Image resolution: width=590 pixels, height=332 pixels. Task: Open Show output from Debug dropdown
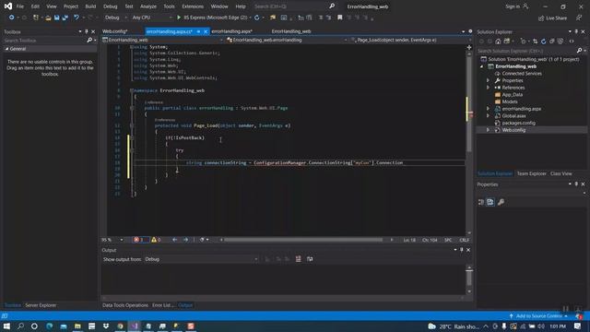click(201, 259)
